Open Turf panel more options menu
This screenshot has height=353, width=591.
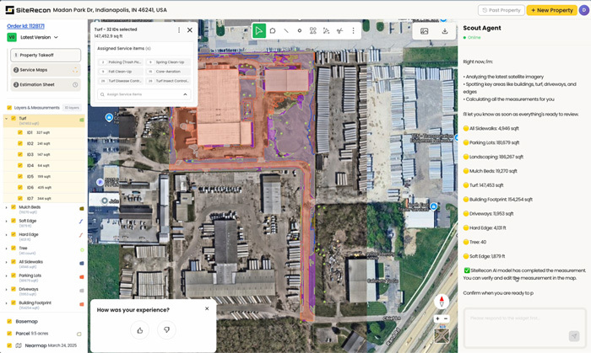click(x=179, y=29)
